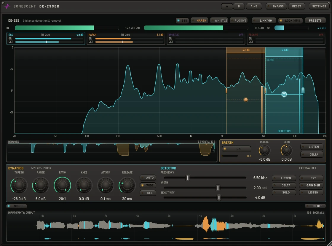Click the ESS band right edge handle
Screen dimensions: 332x246
coord(303,91)
